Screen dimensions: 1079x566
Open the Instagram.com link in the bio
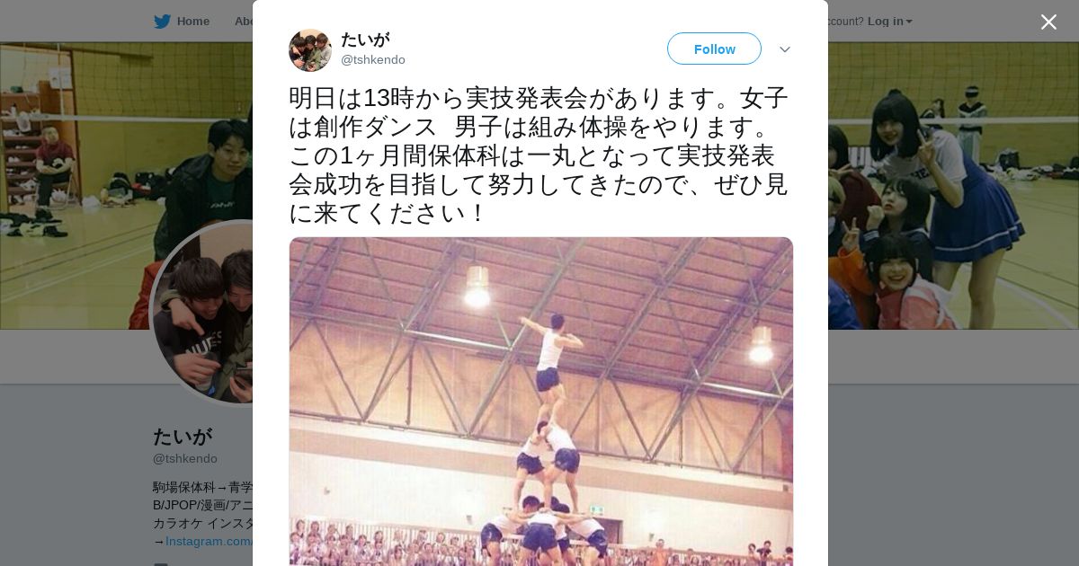209,541
